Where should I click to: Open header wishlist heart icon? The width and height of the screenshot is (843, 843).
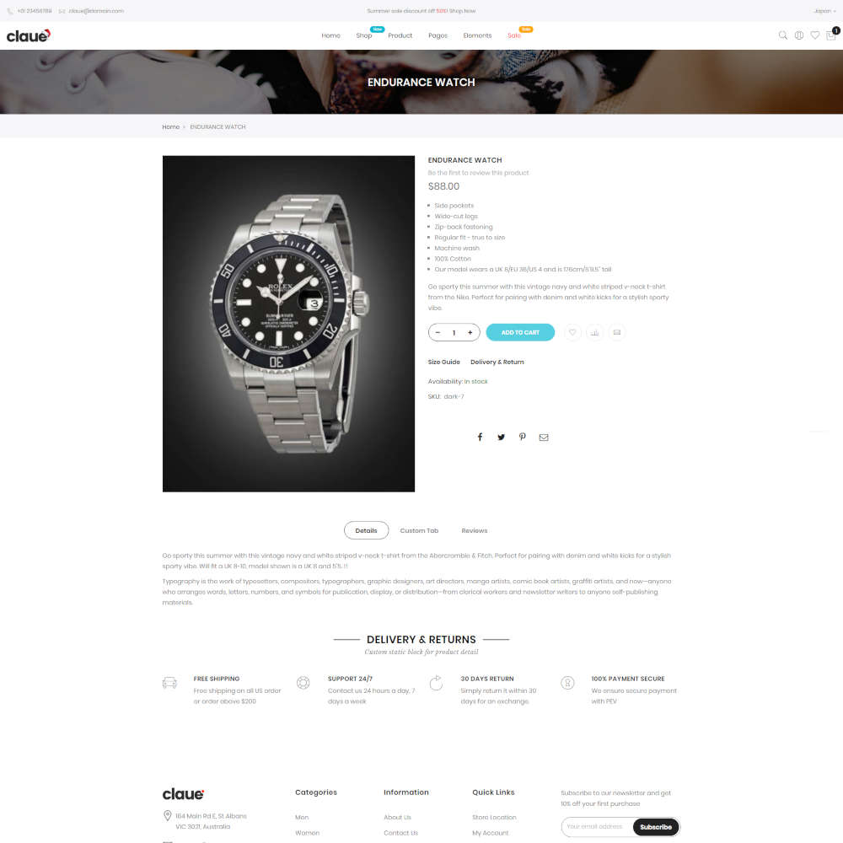click(815, 35)
